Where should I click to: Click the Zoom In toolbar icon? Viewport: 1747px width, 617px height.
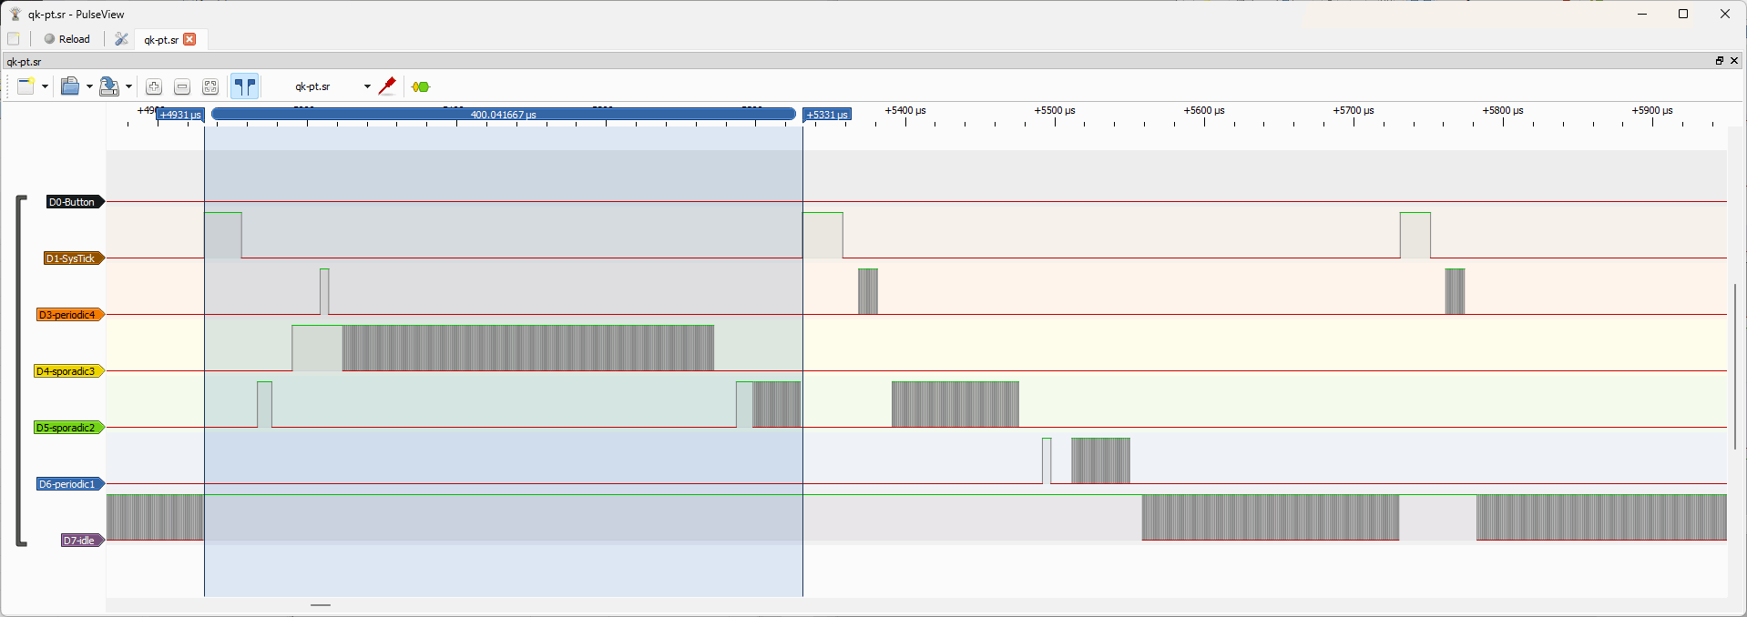(154, 86)
